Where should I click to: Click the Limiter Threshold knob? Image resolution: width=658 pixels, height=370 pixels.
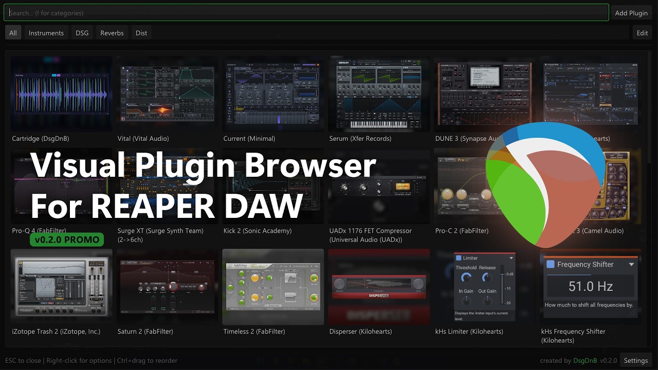(466, 277)
